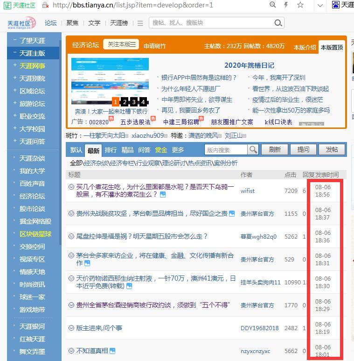Image resolution: width=354 pixels, height=361 pixels.
Task: Click the Tianya community logo
Action: pos(21,23)
